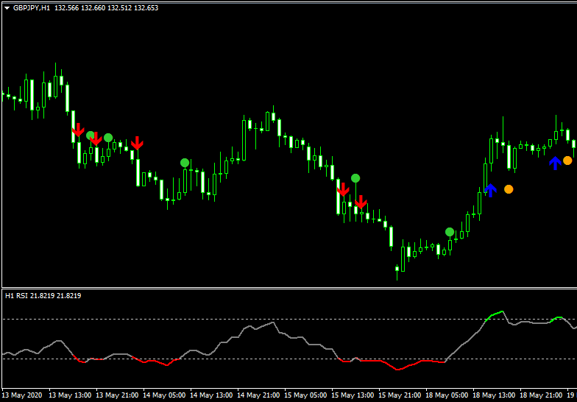Click the H1 RSI indicator label

coord(18,295)
